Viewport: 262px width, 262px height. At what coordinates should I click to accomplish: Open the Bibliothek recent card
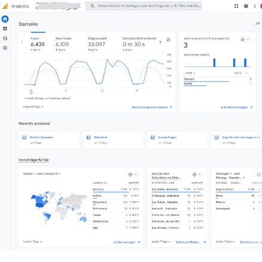(113, 139)
